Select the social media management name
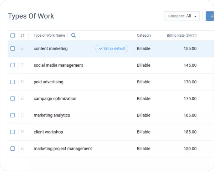The height and width of the screenshot is (171, 214). click(x=58, y=65)
